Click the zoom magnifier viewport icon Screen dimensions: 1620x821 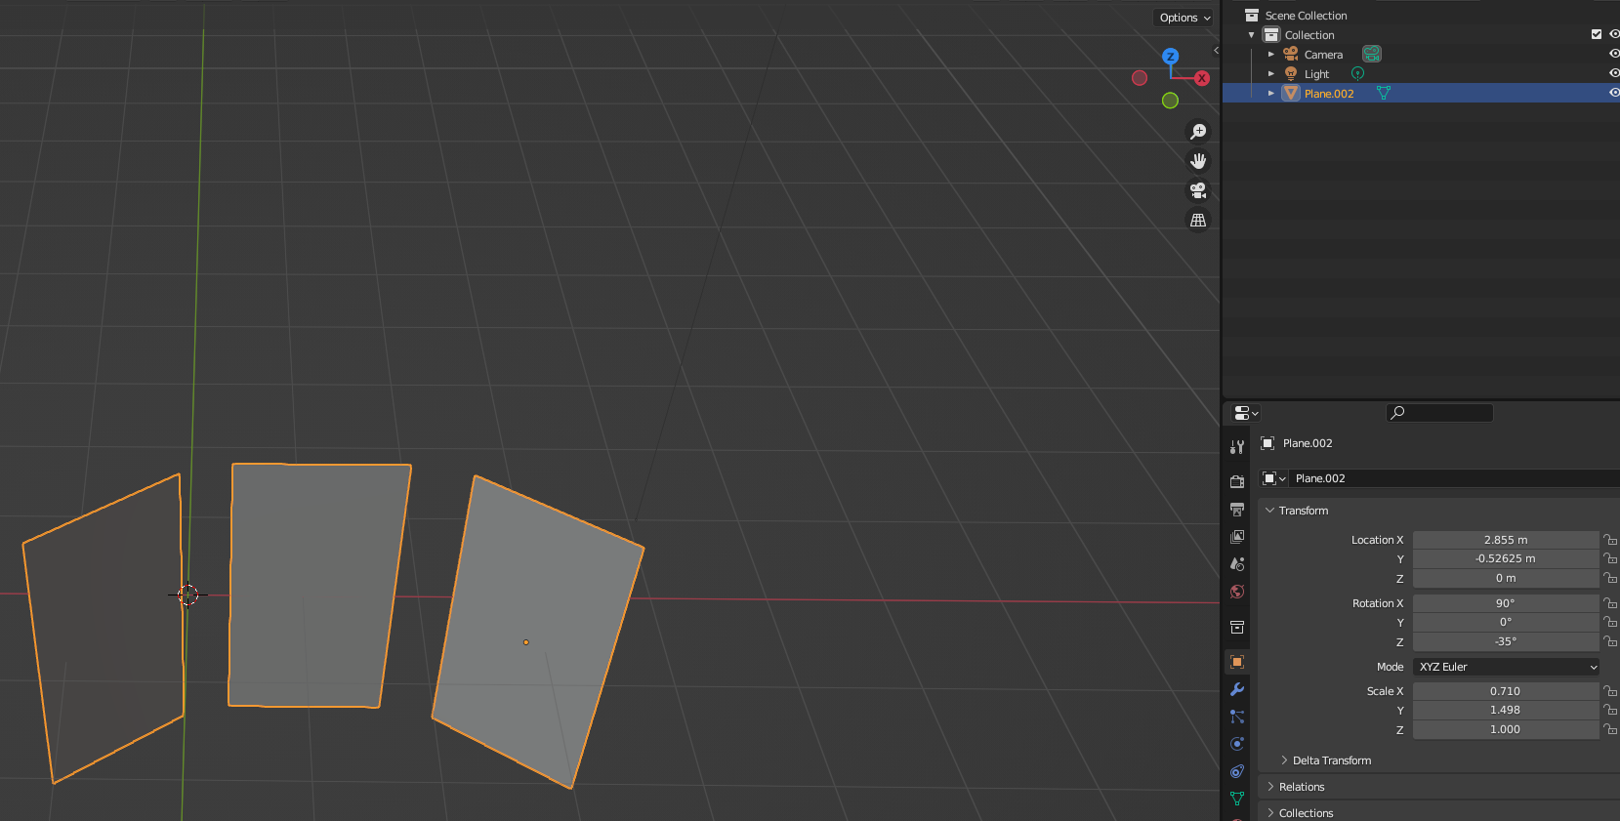[1198, 132]
